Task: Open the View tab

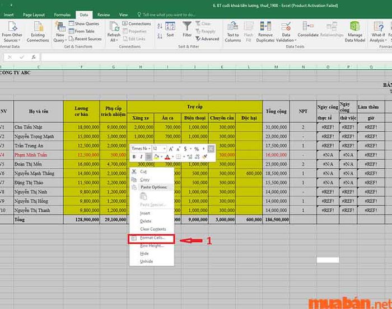Action: click(x=123, y=15)
